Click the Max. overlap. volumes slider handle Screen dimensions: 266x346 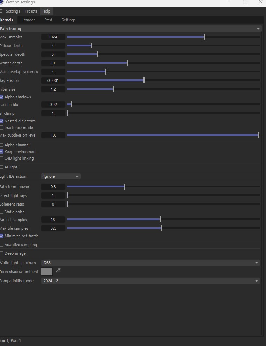click(x=106, y=72)
